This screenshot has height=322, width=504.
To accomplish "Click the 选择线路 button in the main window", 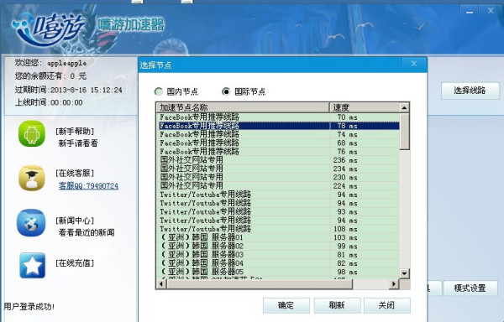I will pos(470,91).
